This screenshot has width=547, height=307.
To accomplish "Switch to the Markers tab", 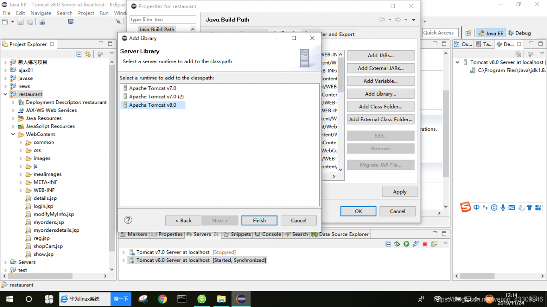I will 134,234.
